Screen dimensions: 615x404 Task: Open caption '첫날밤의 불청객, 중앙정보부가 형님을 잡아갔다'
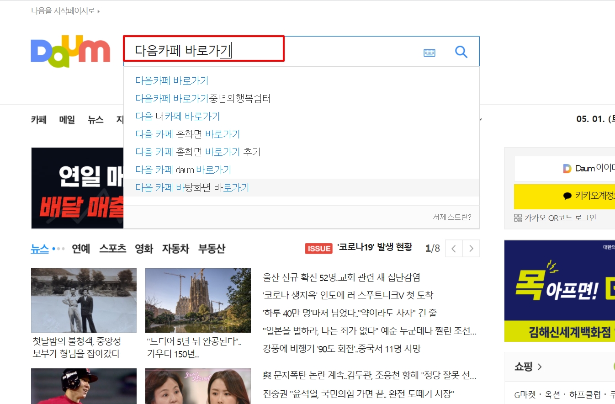click(x=77, y=347)
